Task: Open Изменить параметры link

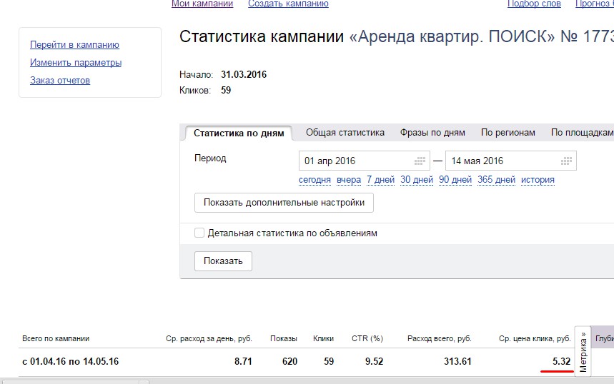Action: (76, 63)
